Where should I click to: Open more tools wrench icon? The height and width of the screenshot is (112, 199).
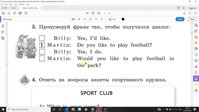(x=196, y=90)
